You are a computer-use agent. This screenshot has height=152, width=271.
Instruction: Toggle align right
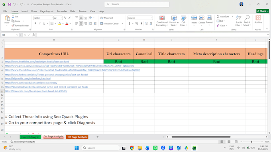coord(86,23)
